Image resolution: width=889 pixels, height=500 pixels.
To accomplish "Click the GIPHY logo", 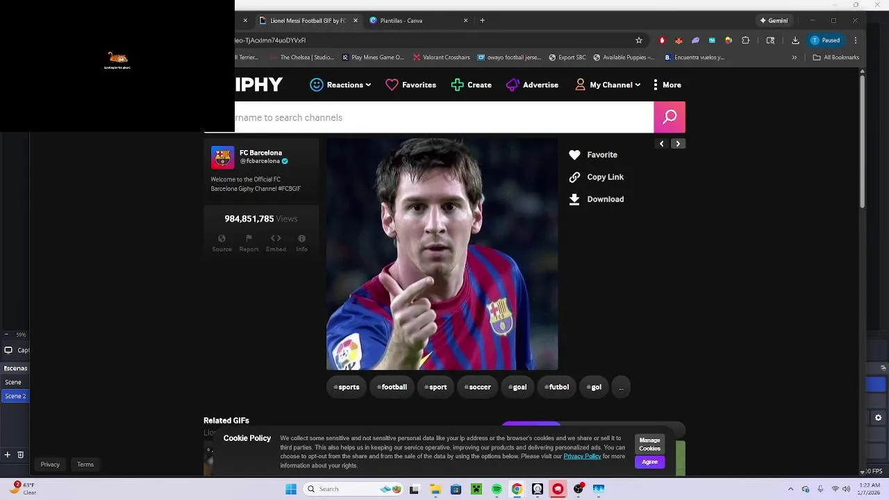I will point(258,85).
